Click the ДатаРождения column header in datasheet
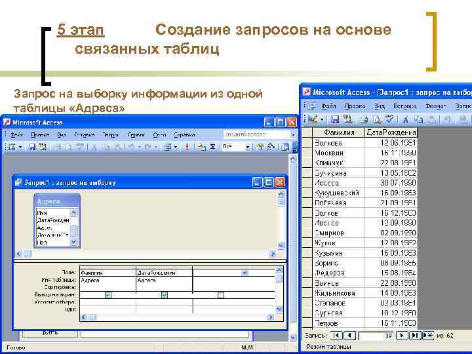472x354 pixels. click(x=391, y=132)
